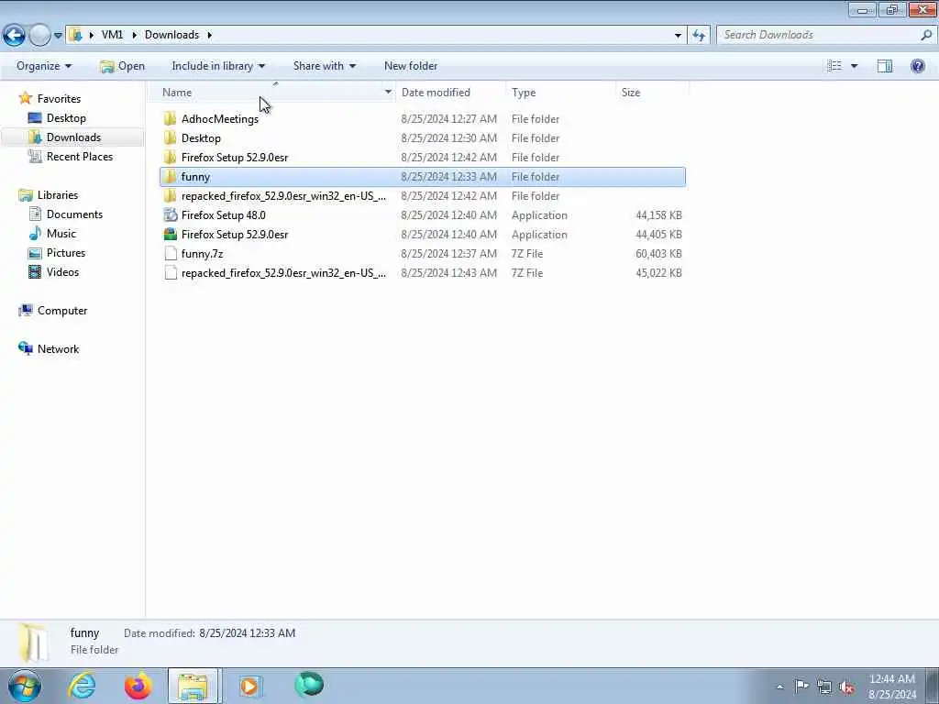
Task: Change your view icon button
Action: pyautogui.click(x=834, y=66)
